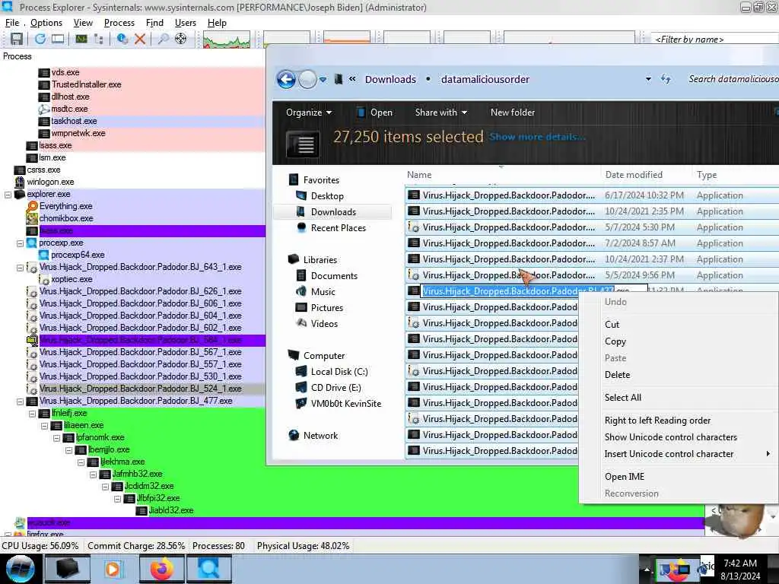Show hidden tray icons arrow
Viewport: 779px width, 584px height.
(647, 569)
